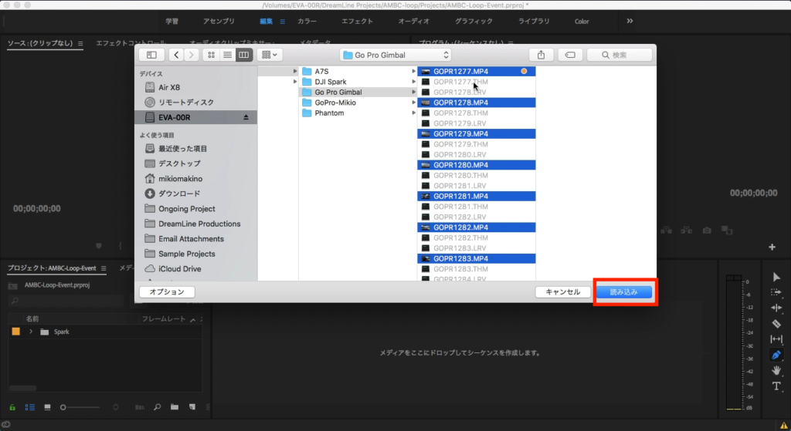Screen dimensions: 791x431
Task: Switch to カラー workspace in Premiere
Action: pyautogui.click(x=307, y=21)
